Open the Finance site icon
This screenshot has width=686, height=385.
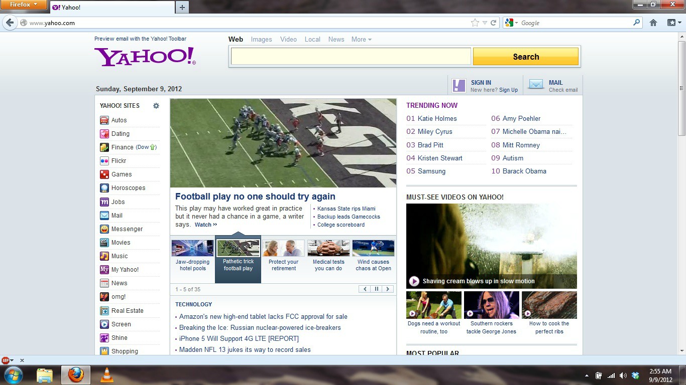click(104, 147)
